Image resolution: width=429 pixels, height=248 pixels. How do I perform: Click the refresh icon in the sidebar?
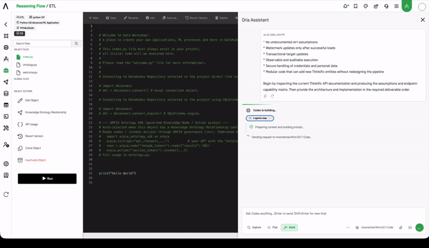6,194
